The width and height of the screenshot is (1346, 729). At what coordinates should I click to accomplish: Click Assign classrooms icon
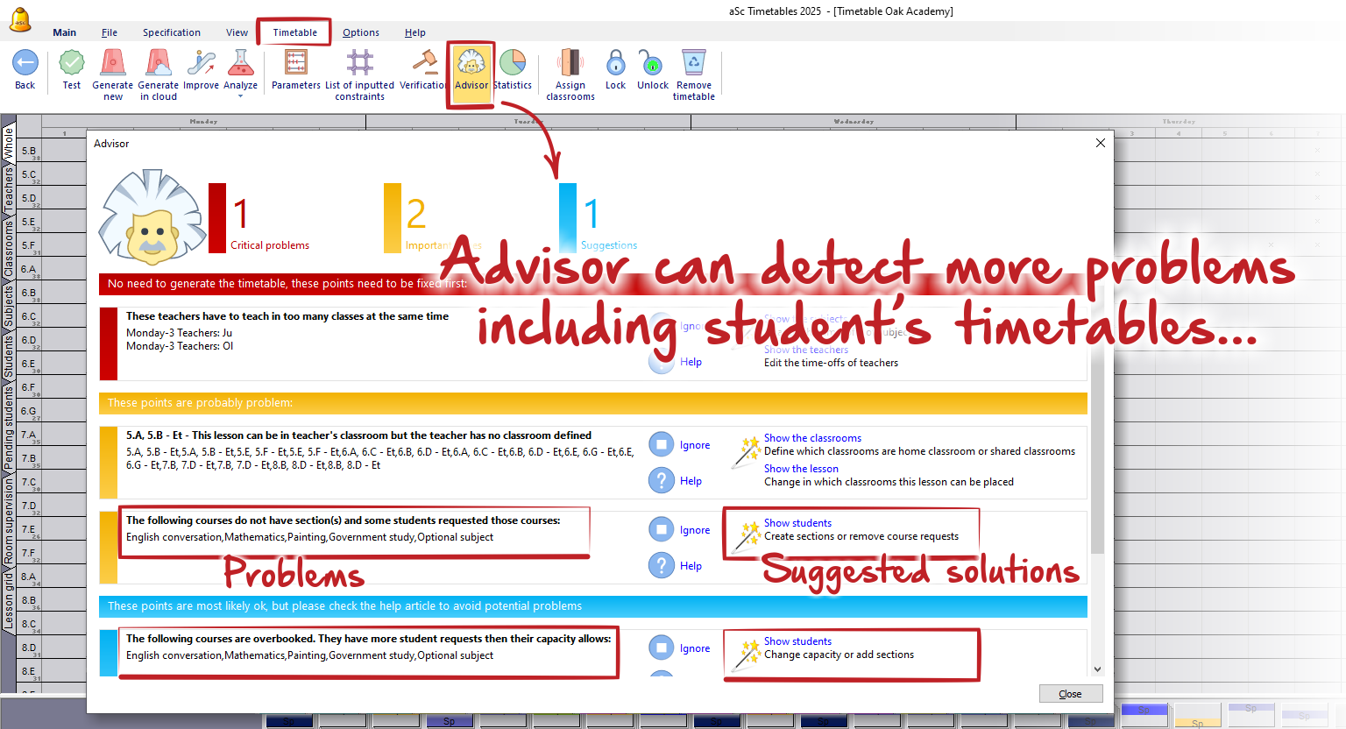click(x=570, y=74)
